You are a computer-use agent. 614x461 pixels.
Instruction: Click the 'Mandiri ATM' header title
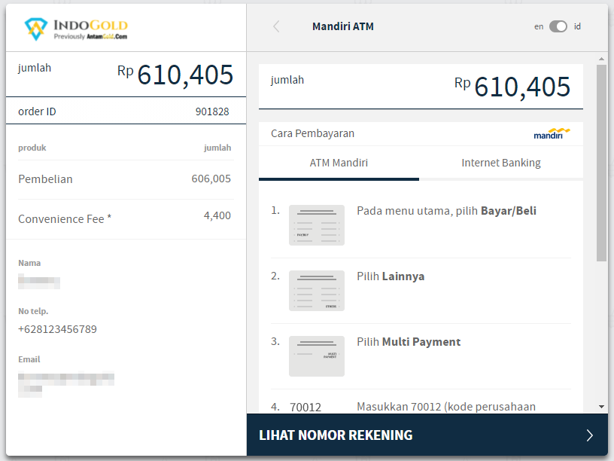pyautogui.click(x=343, y=26)
